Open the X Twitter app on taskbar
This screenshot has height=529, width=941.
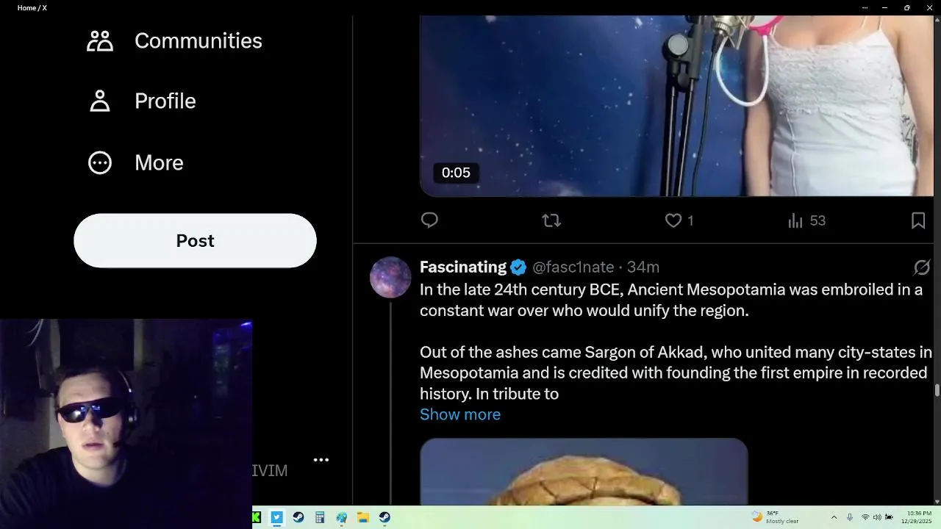point(276,517)
